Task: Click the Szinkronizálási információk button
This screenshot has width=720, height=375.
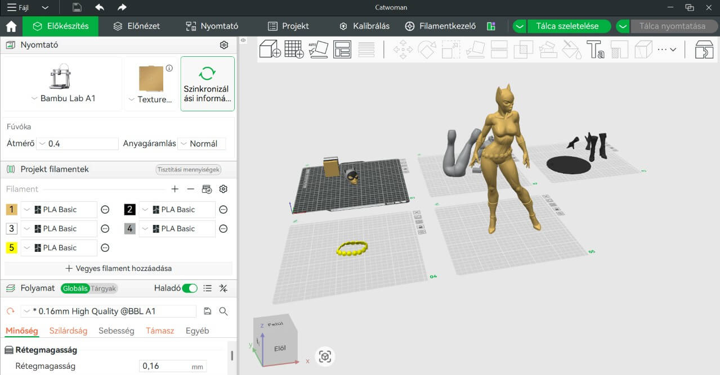Action: (x=207, y=83)
